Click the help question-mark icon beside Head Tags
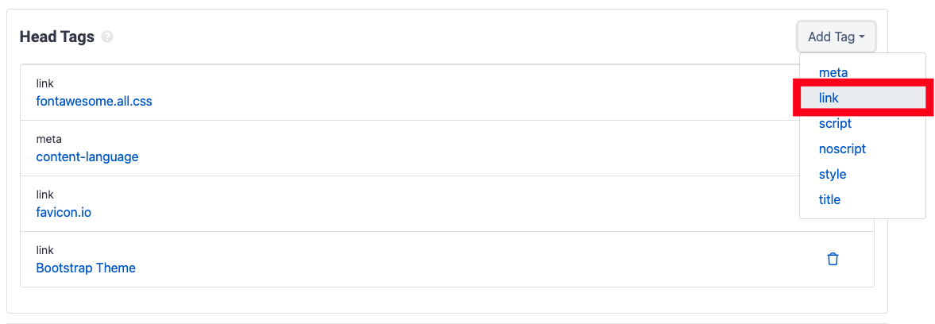 pyautogui.click(x=107, y=37)
